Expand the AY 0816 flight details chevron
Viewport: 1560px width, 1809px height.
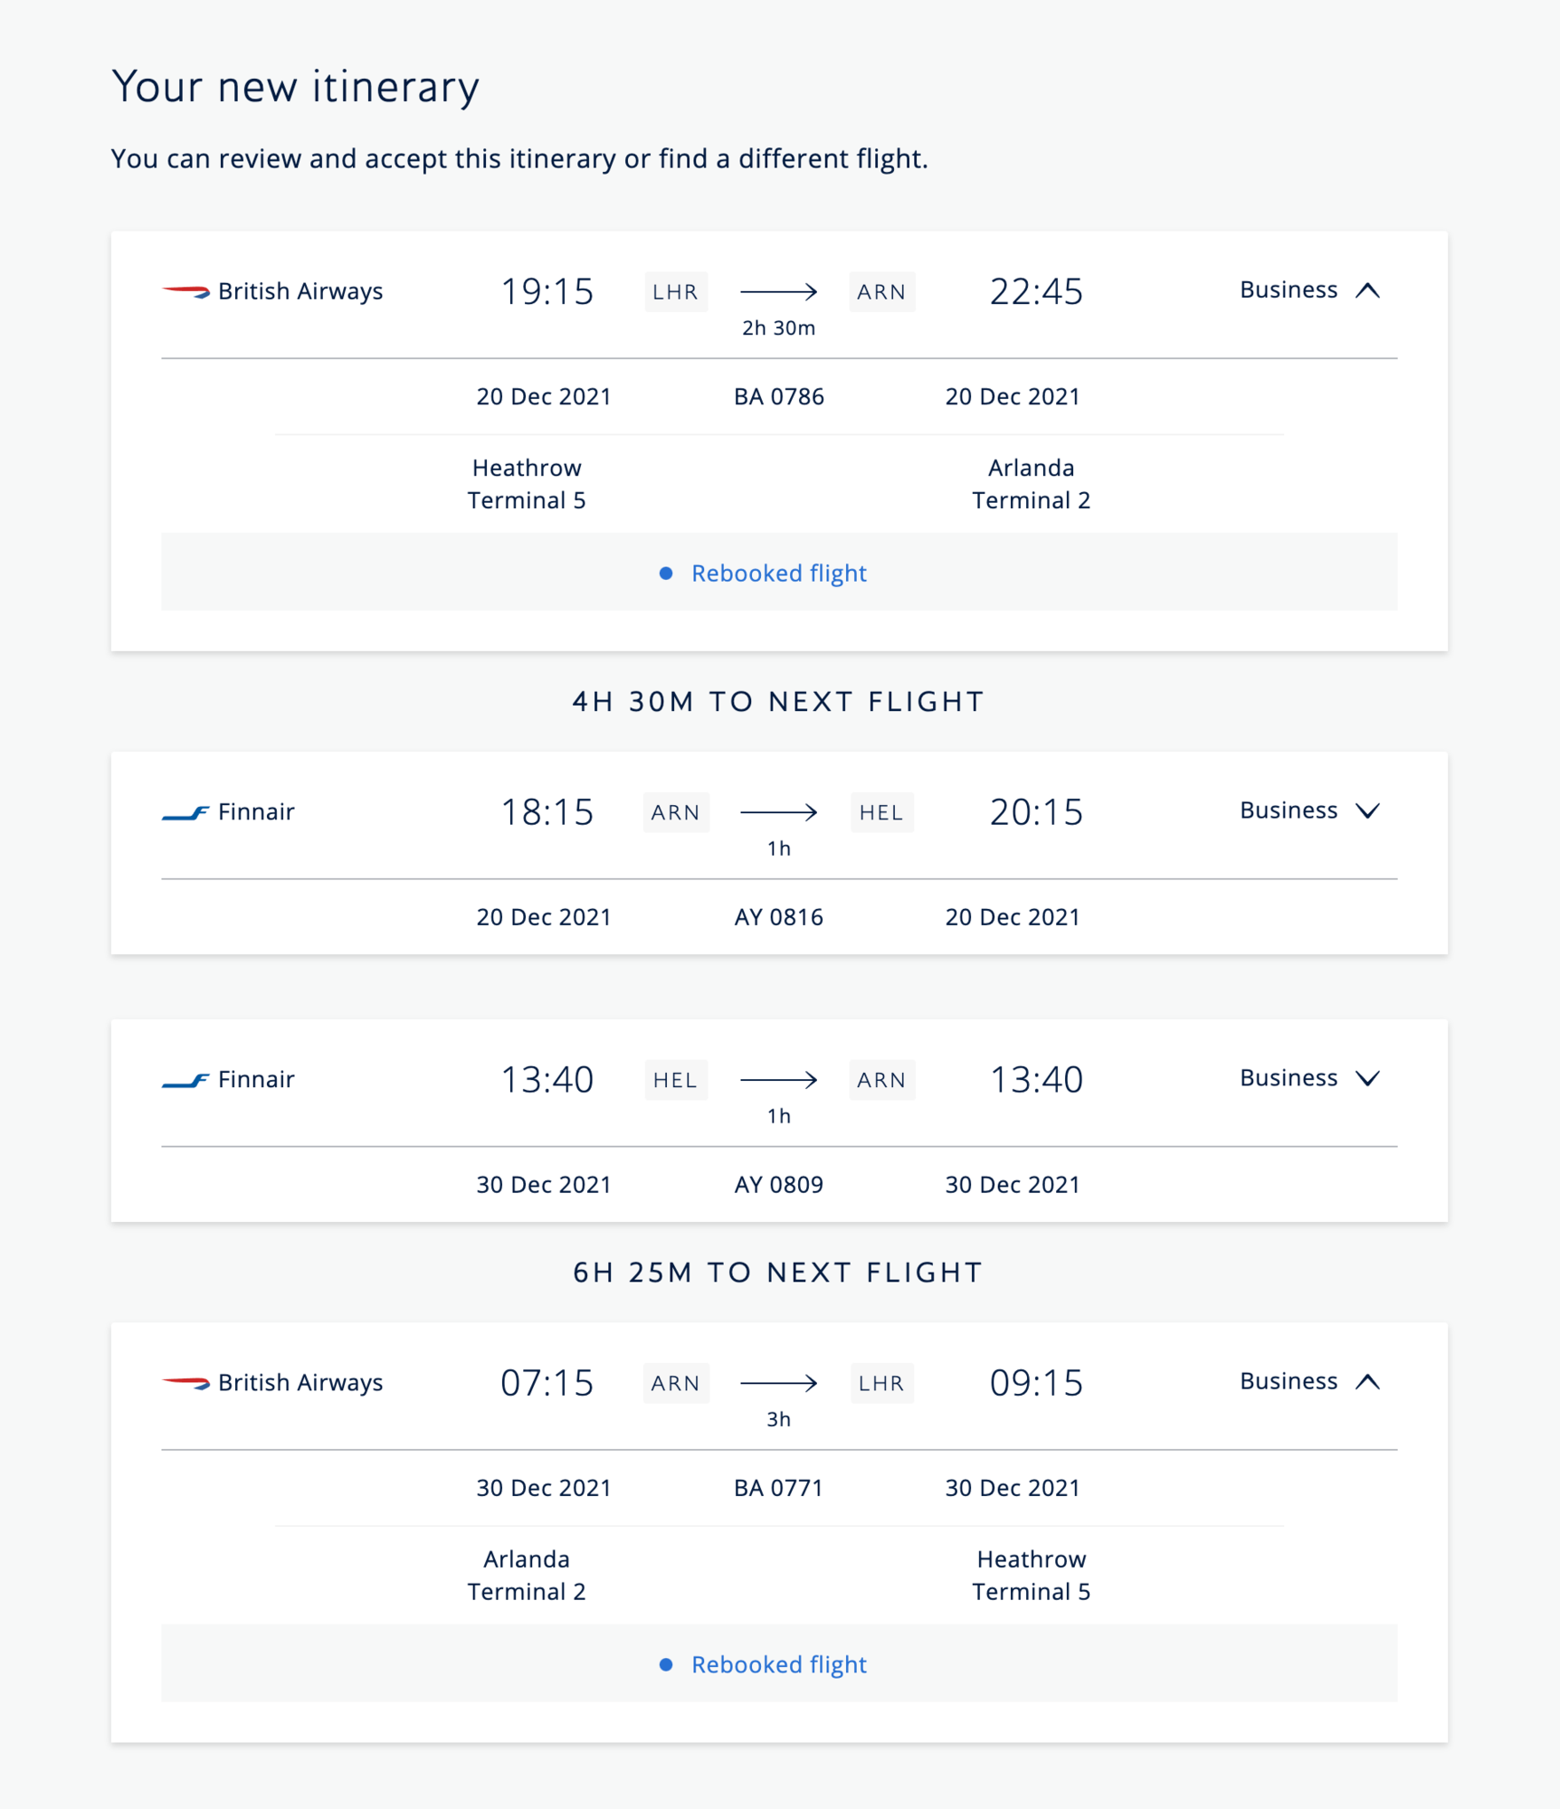1367,810
